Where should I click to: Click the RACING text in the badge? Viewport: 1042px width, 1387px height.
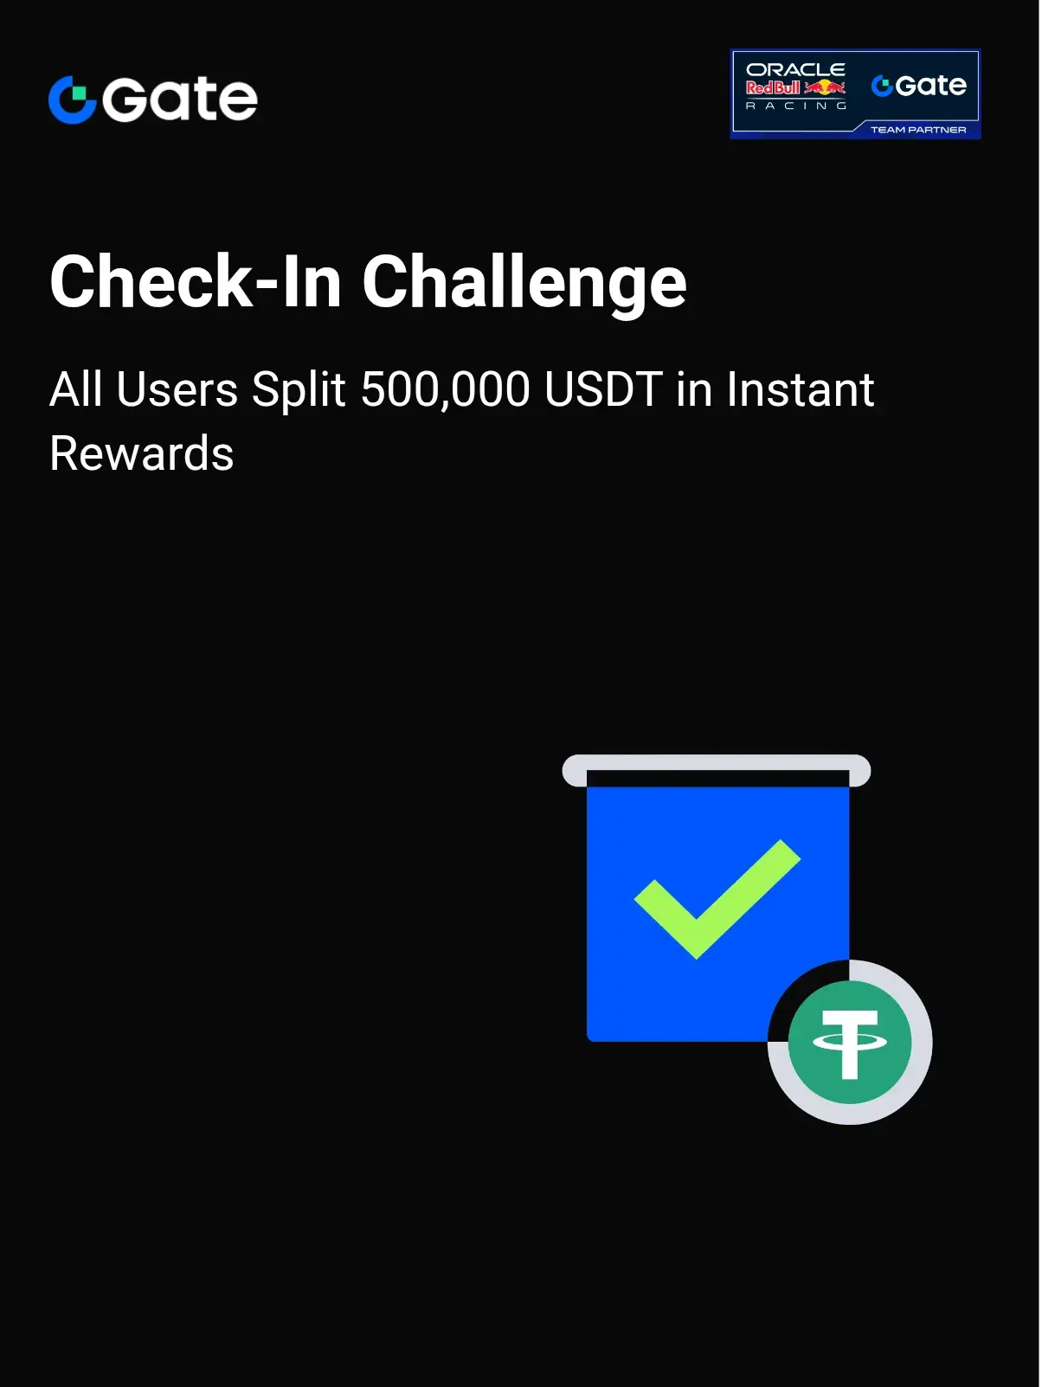click(x=795, y=106)
